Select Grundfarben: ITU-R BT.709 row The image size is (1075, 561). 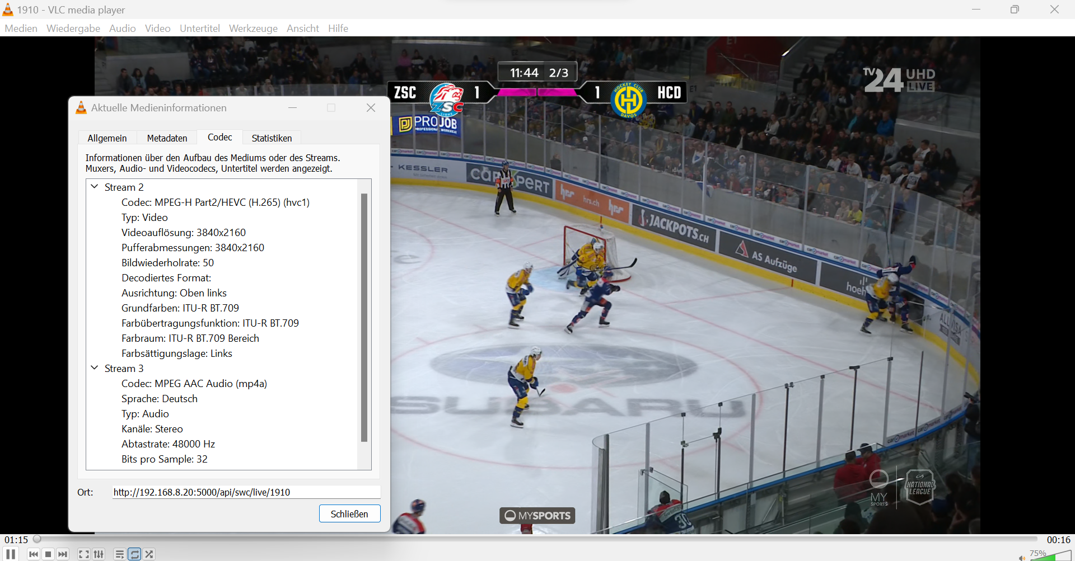[x=180, y=308]
